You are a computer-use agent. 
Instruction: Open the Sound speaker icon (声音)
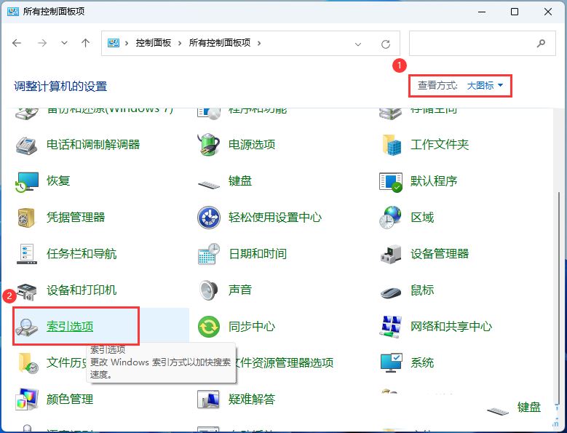tap(209, 290)
